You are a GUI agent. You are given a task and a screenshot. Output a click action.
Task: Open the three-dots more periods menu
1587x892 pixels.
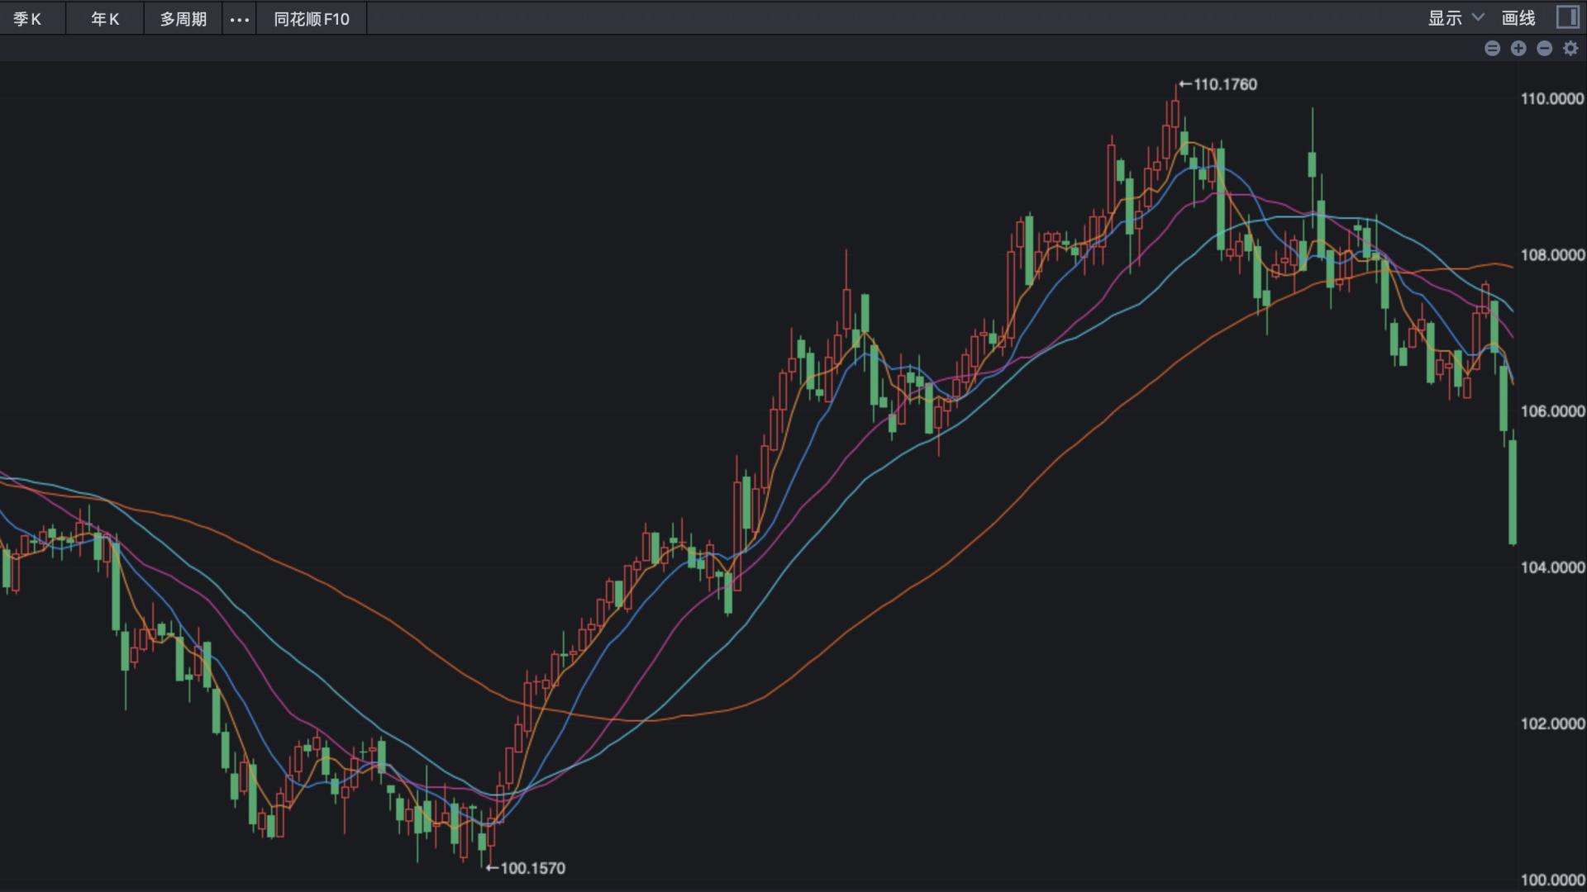(239, 18)
